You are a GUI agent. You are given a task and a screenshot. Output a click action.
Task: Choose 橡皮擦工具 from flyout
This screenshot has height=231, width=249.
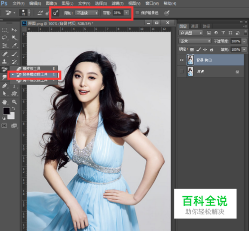coord(34,68)
